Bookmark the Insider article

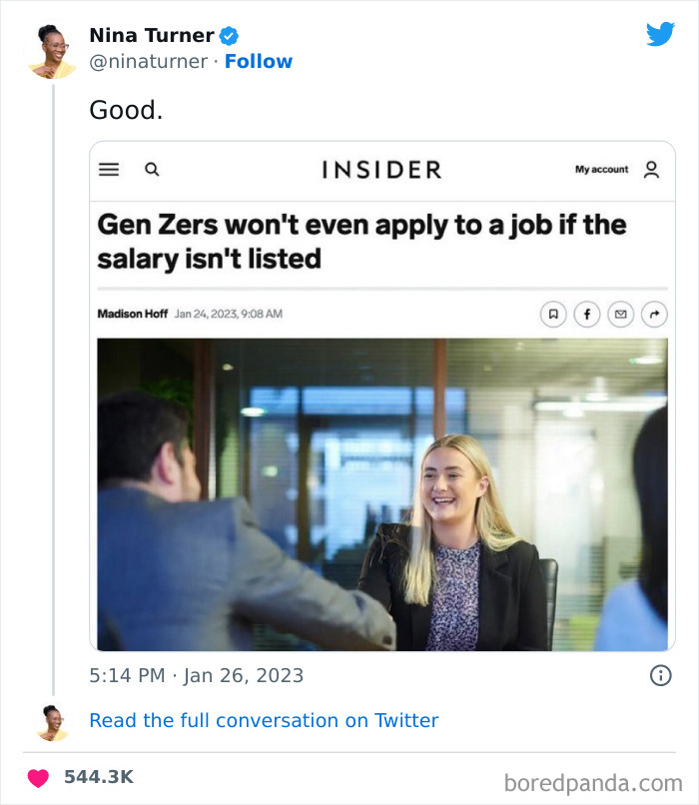coord(554,314)
